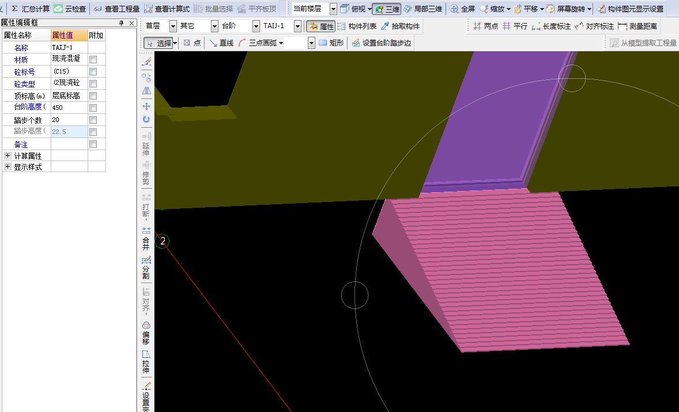Click the 选择 select tool button
This screenshot has width=679, height=412.
158,43
